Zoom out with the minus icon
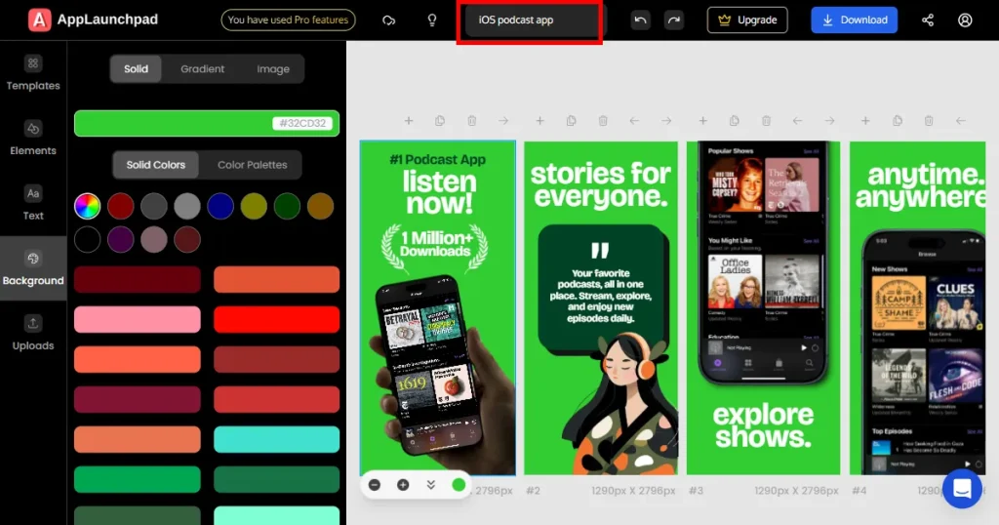The height and width of the screenshot is (525, 999). click(375, 484)
